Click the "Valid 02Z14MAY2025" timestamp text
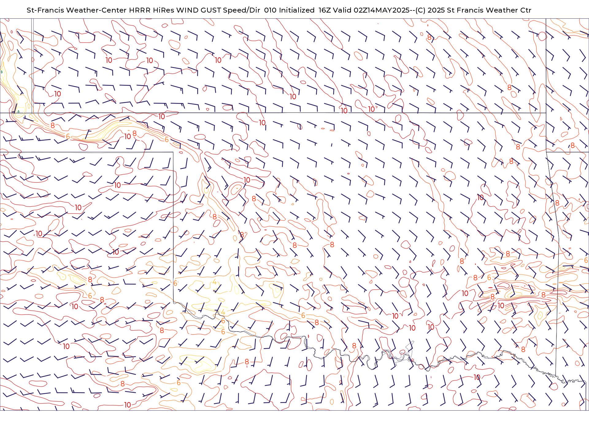Image resolution: width=589 pixels, height=429 pixels. [x=371, y=10]
